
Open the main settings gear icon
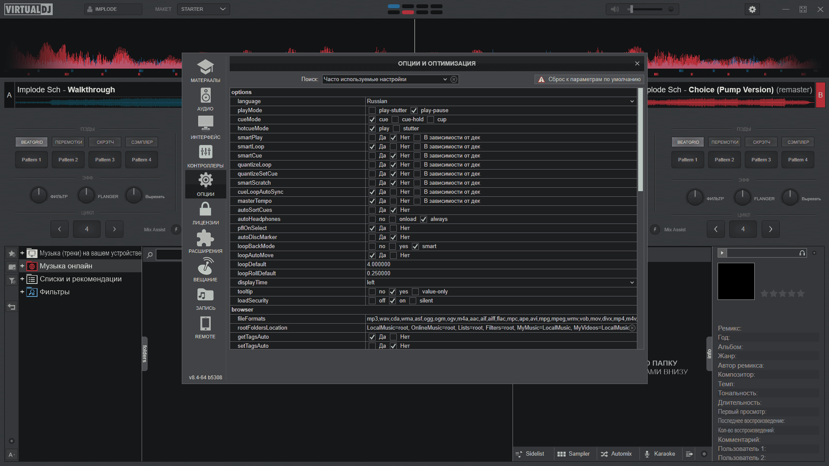752,9
